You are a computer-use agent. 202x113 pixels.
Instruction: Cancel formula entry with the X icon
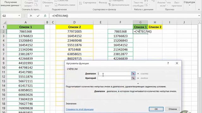[31, 16]
